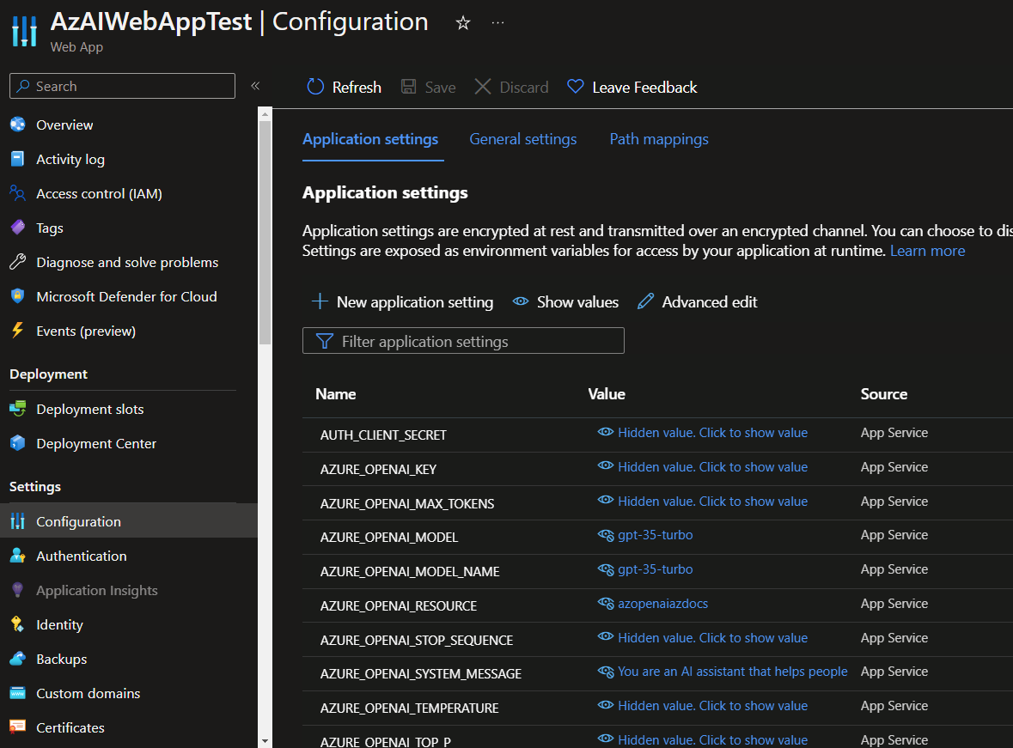This screenshot has width=1013, height=748.
Task: Click the Source column header
Action: (x=883, y=393)
